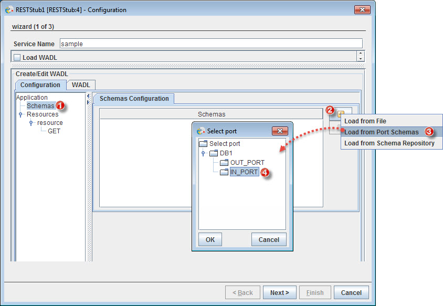Viewport: 443px width, 306px height.
Task: Collapse the resource child node
Action: click(31, 123)
